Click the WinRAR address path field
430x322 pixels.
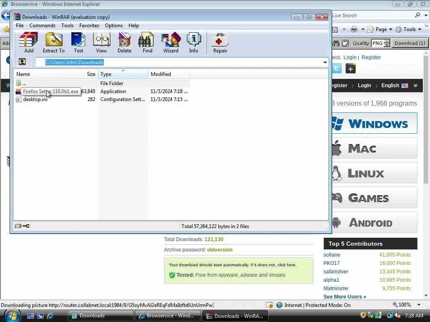click(x=179, y=62)
